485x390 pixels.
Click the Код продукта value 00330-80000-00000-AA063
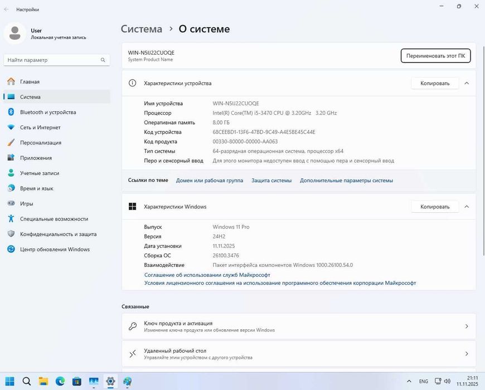[245, 142]
